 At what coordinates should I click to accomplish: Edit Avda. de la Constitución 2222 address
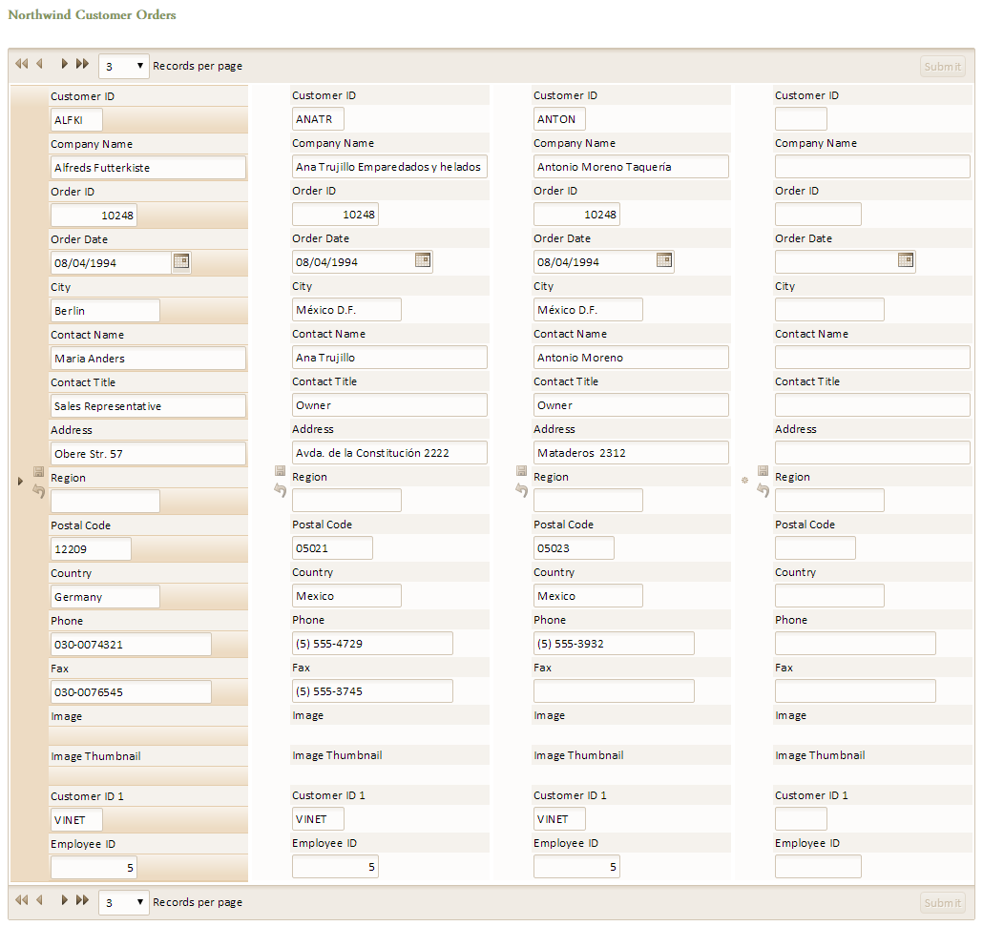(389, 452)
